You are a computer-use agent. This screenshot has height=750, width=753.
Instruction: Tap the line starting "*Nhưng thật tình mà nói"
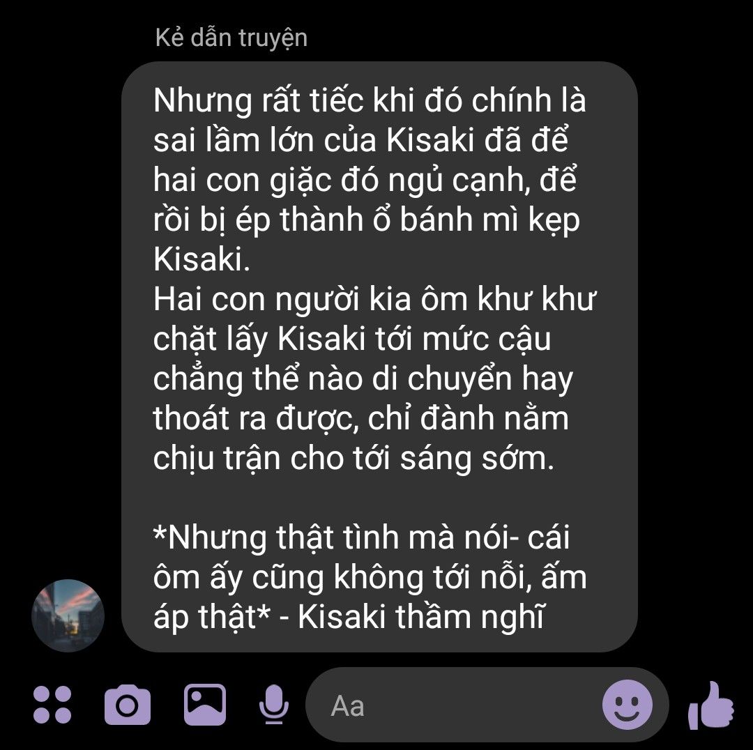pyautogui.click(x=361, y=538)
